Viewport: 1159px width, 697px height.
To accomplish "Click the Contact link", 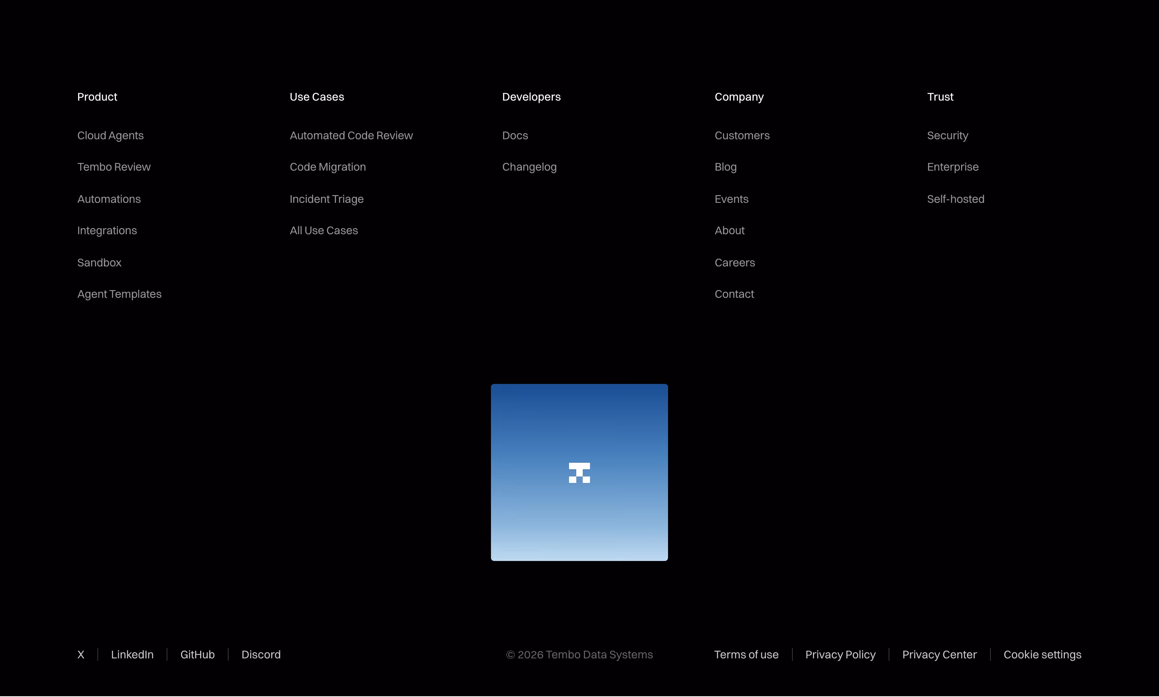I will tap(734, 294).
